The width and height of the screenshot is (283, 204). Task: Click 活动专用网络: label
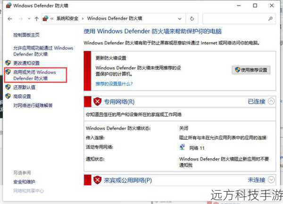100,147
